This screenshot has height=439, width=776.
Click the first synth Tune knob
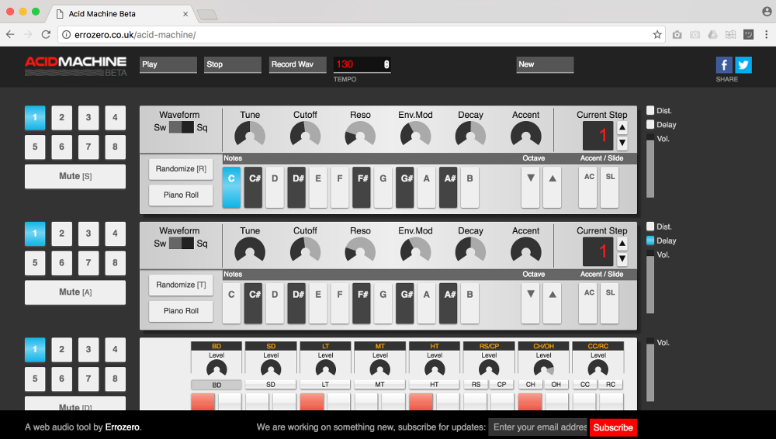(250, 135)
